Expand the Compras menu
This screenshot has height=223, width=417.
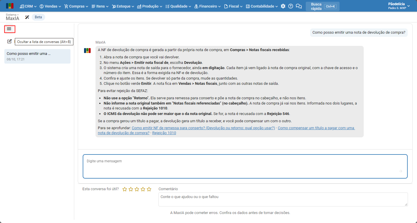76,6
